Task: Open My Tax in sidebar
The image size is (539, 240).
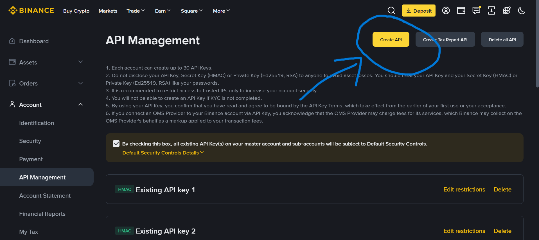Action: click(28, 232)
